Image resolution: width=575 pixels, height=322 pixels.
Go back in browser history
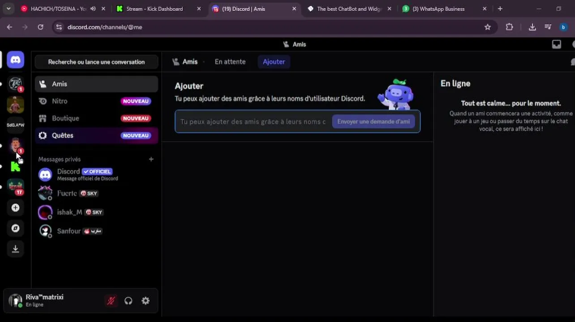click(9, 27)
